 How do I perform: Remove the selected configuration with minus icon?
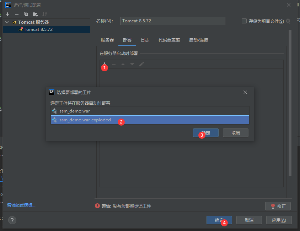pos(16,14)
